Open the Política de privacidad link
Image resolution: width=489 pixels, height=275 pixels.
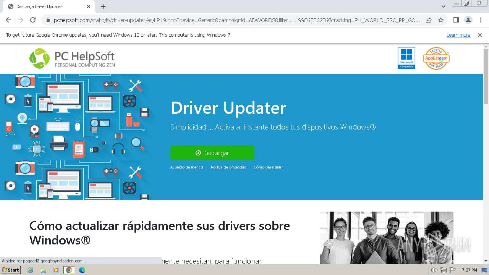click(228, 167)
